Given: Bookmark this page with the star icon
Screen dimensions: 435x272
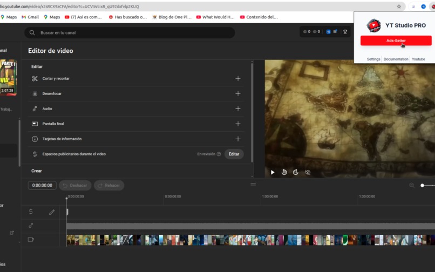Looking at the screenshot, I should [399, 6].
